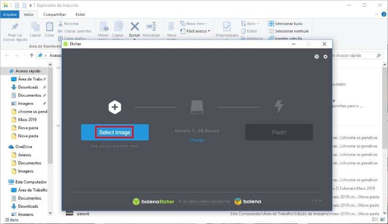
Task: Click the balenaEtcher logo
Action: tap(153, 201)
